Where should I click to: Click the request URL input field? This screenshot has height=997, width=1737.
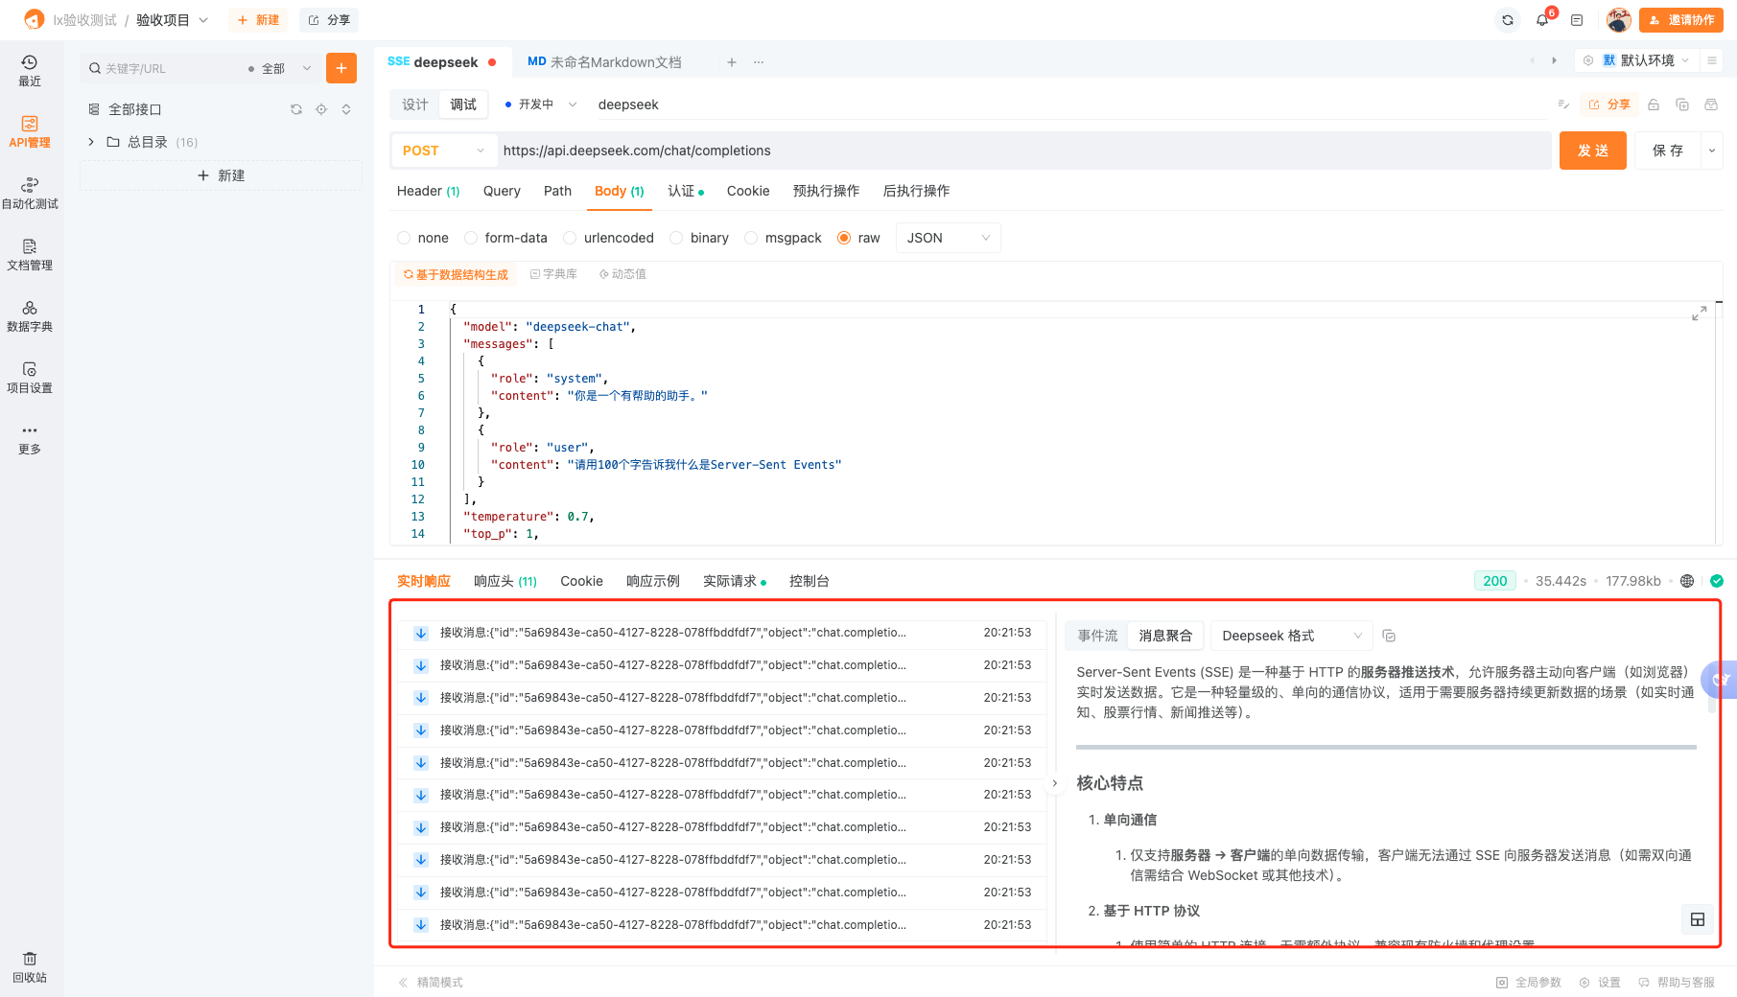(x=1023, y=151)
